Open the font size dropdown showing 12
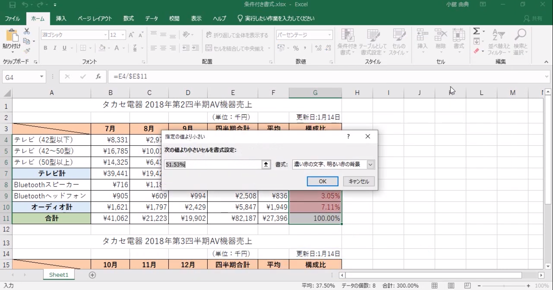Viewport: 553px width, 290px height. pyautogui.click(x=123, y=35)
